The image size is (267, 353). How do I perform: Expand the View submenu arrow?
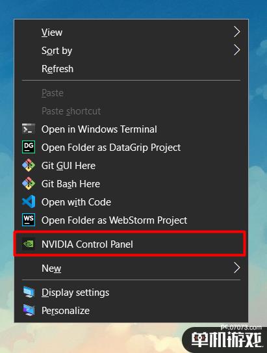click(236, 32)
